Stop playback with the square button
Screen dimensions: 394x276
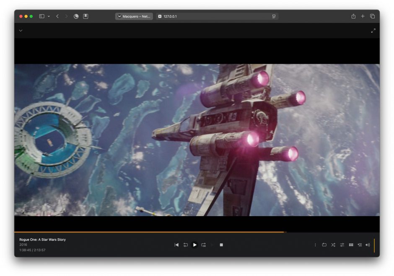(x=221, y=245)
